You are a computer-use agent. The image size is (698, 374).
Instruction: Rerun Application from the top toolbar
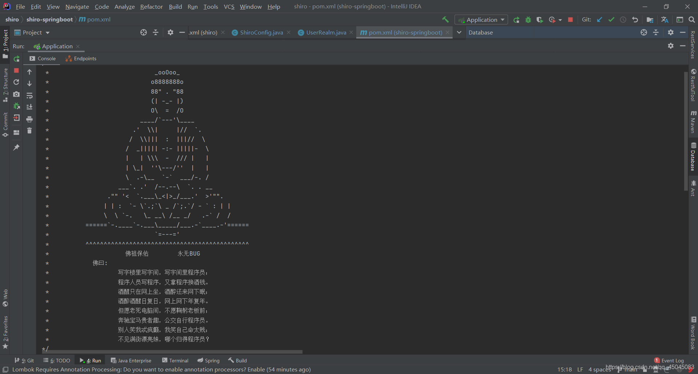point(516,20)
